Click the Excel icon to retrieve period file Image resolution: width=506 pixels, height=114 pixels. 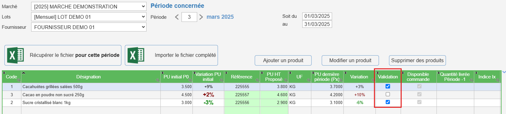coord(15,55)
